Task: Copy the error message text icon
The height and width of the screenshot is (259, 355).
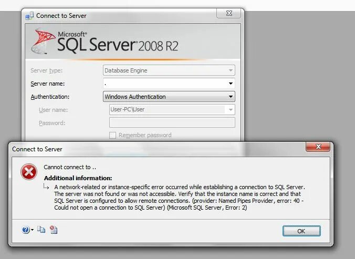Action: tap(41, 230)
